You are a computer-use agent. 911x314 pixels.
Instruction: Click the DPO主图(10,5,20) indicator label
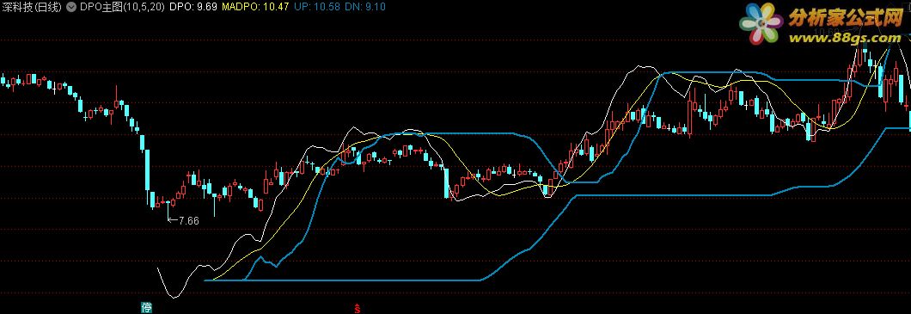(x=123, y=8)
